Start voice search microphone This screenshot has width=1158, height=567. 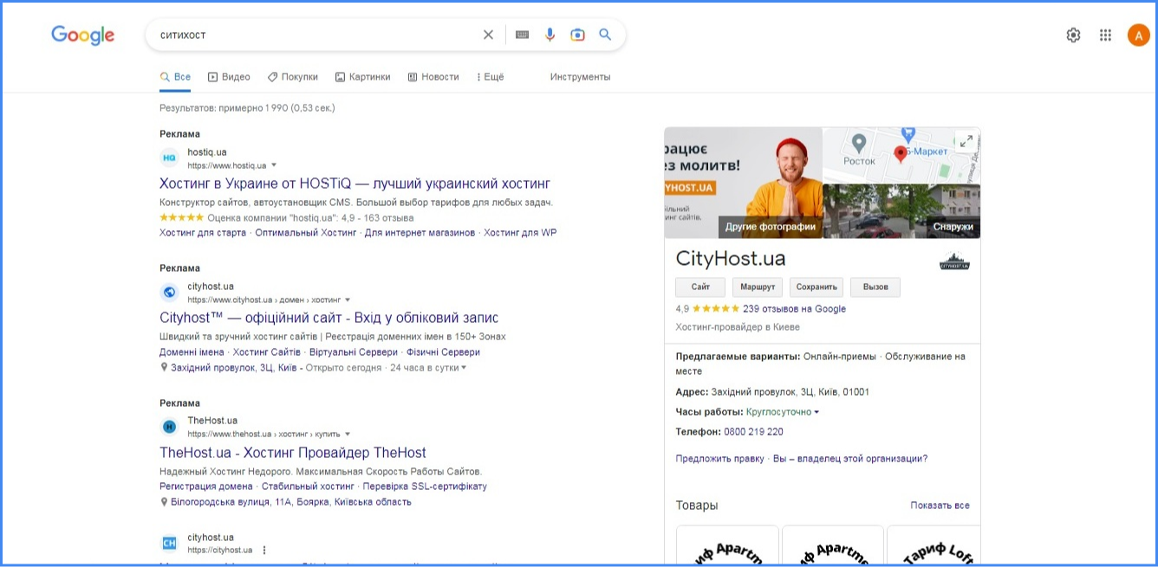point(550,35)
